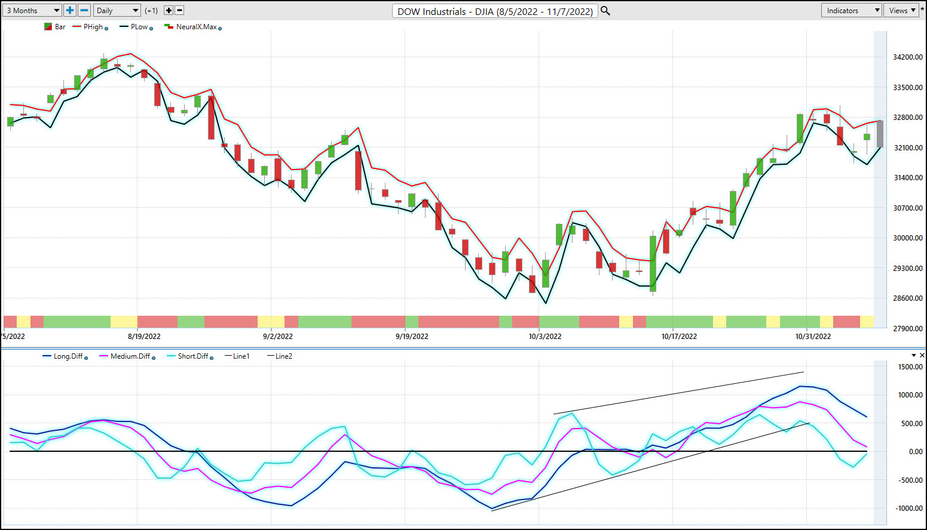927x530 pixels.
Task: Click the 10/3/2022 date axis label
Action: 545,337
